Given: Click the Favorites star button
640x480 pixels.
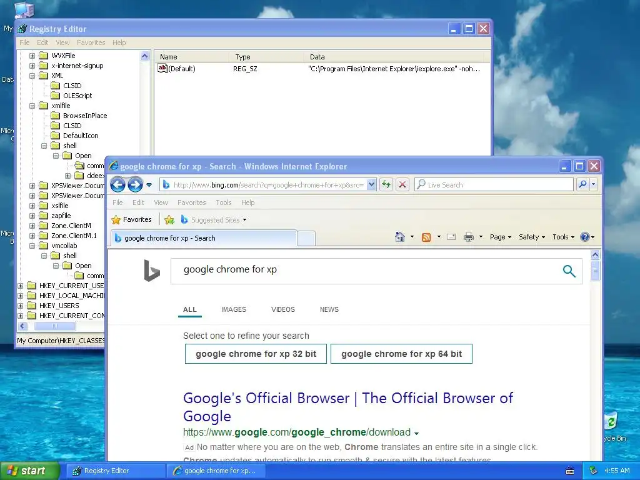Looking at the screenshot, I should pos(131,219).
